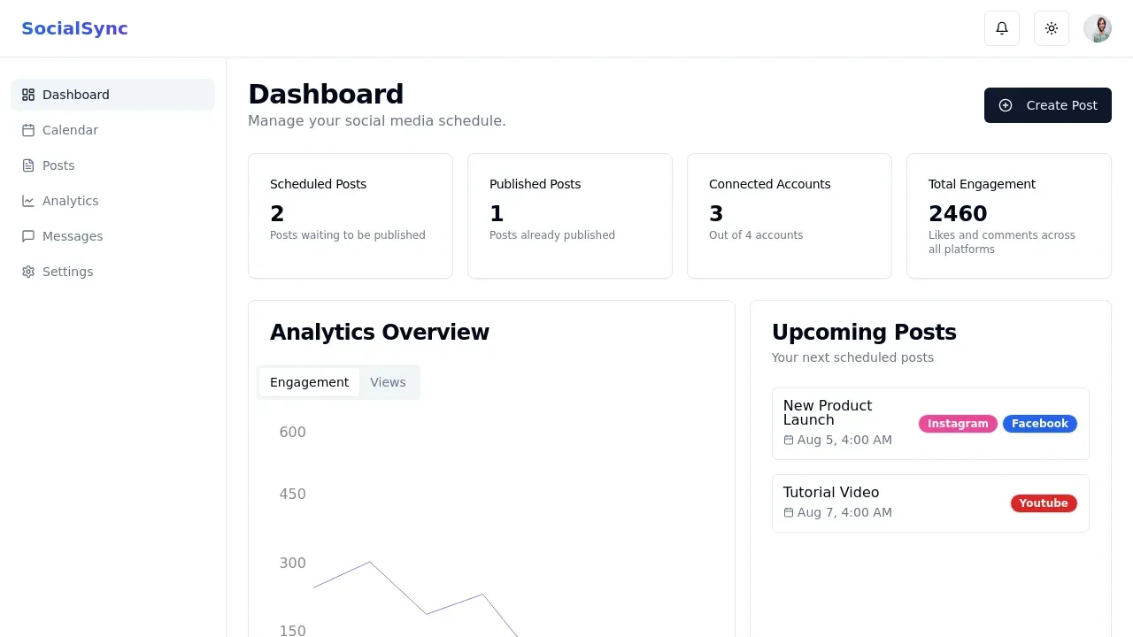Image resolution: width=1133 pixels, height=637 pixels.
Task: Switch to the Views tab
Action: (x=388, y=382)
